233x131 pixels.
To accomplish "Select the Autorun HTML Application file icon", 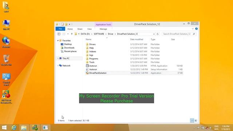I will click(x=87, y=66).
